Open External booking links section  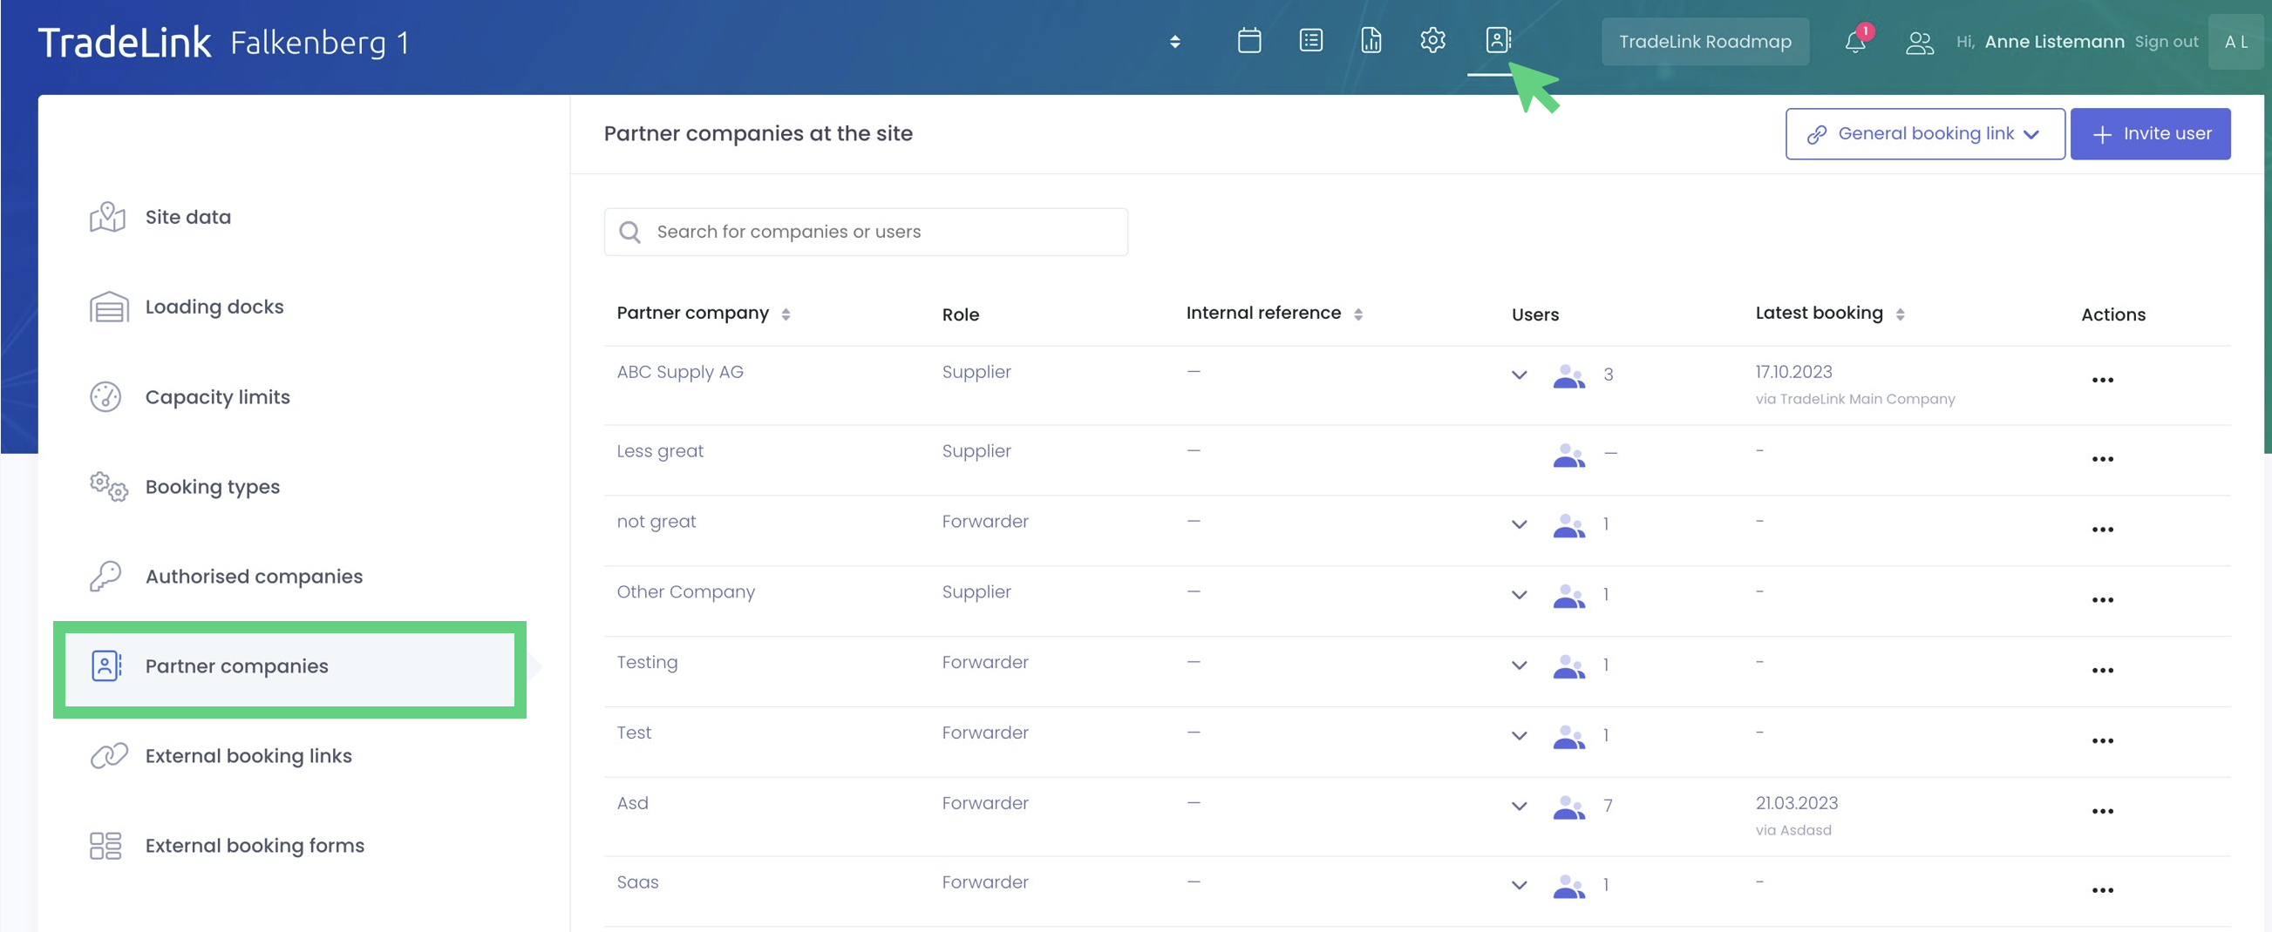248,756
